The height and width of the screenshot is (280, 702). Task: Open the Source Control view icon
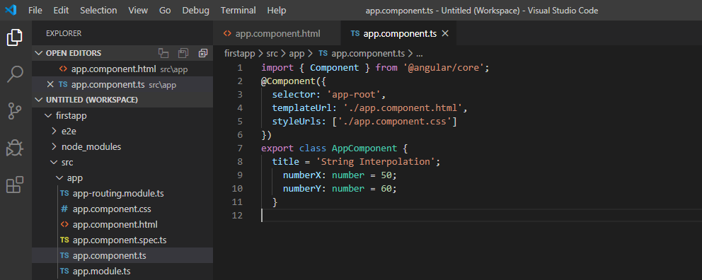pyautogui.click(x=15, y=111)
